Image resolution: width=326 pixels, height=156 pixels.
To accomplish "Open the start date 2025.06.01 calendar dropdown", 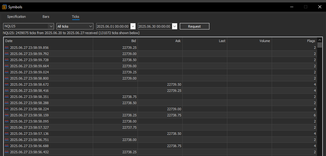I will click(133, 26).
